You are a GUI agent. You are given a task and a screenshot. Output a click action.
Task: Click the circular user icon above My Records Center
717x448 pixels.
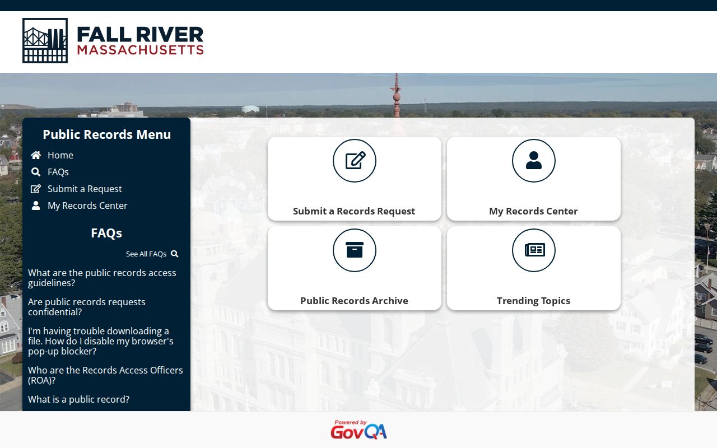(x=534, y=161)
